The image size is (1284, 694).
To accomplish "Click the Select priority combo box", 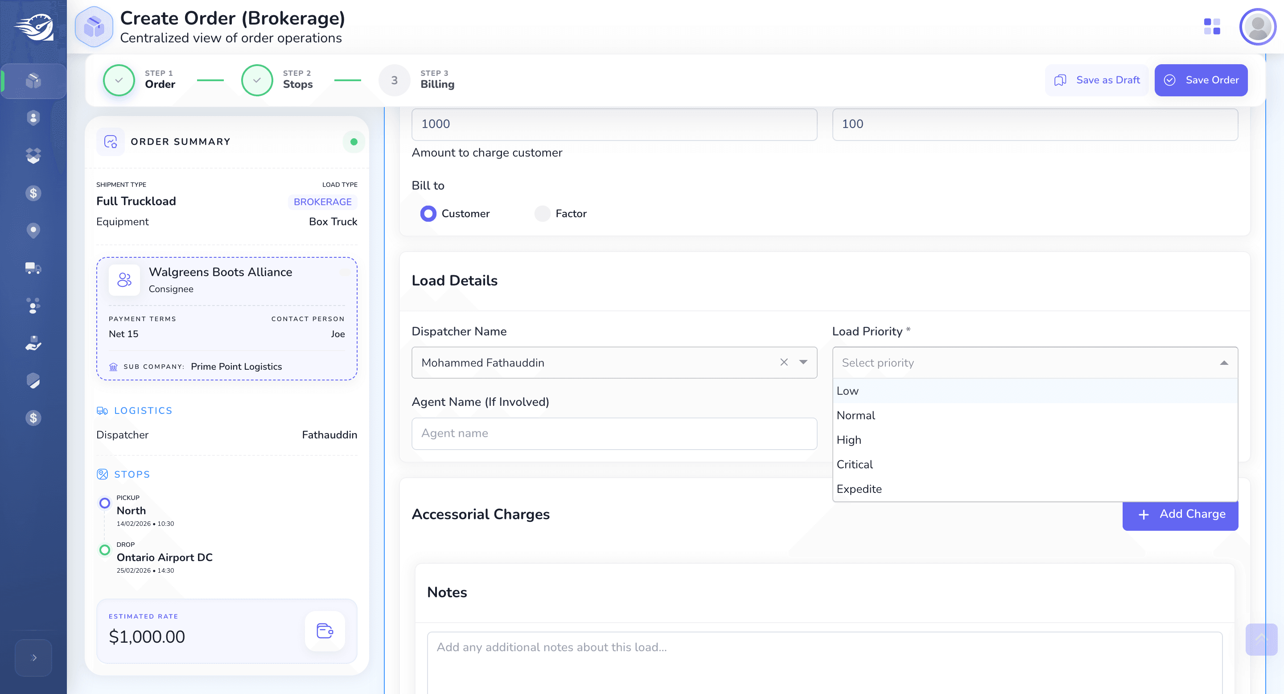I will click(1035, 363).
